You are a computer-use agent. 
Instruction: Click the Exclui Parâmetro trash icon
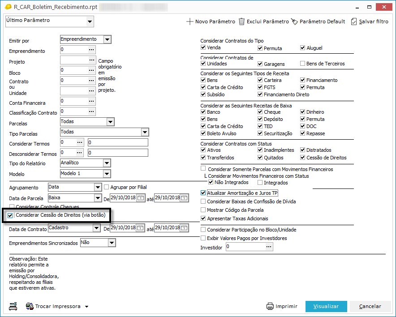242,21
